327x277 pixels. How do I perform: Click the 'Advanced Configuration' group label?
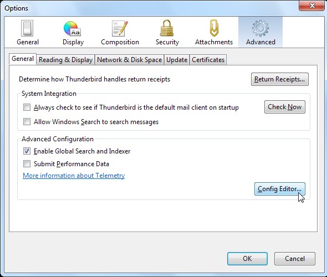pyautogui.click(x=58, y=139)
